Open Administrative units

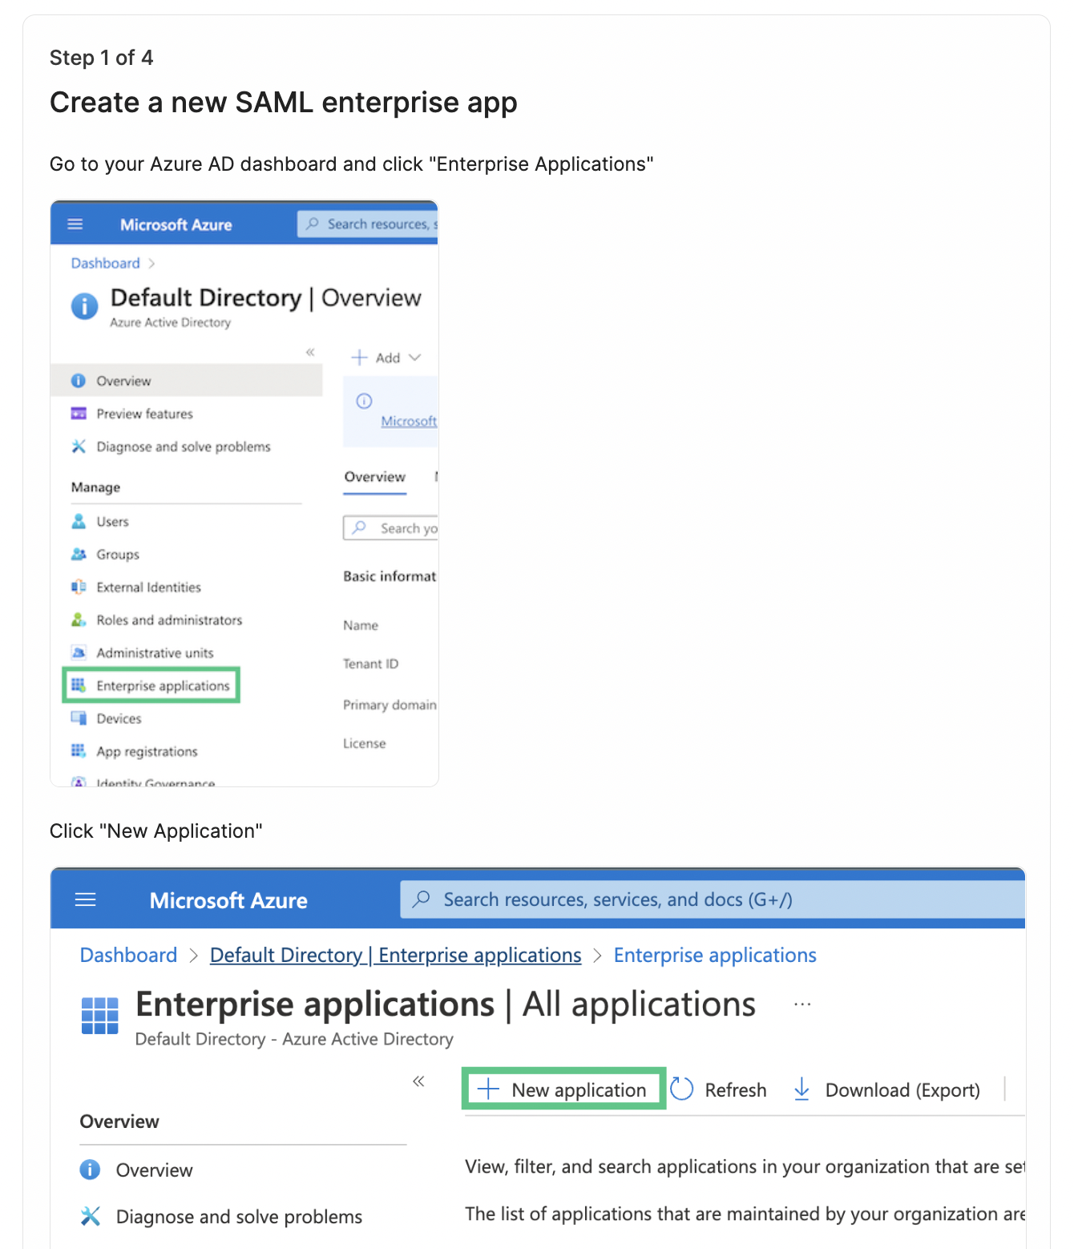(154, 653)
